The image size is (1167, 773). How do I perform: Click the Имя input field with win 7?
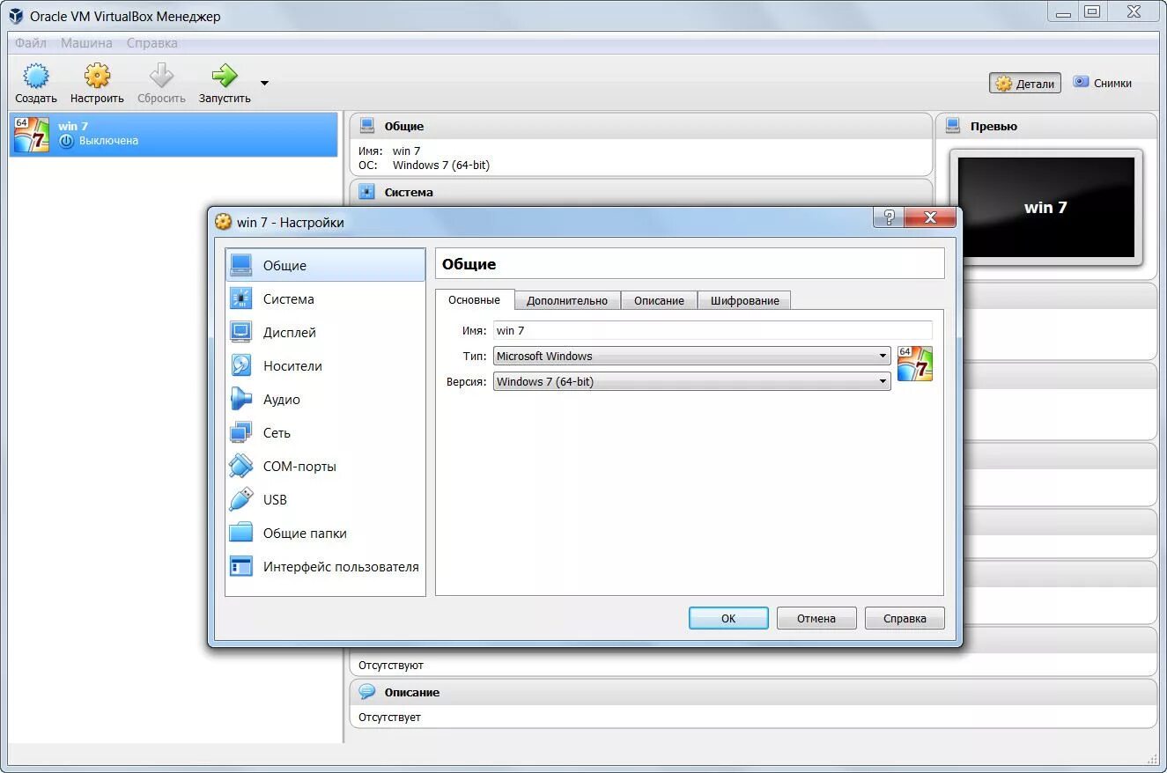713,330
